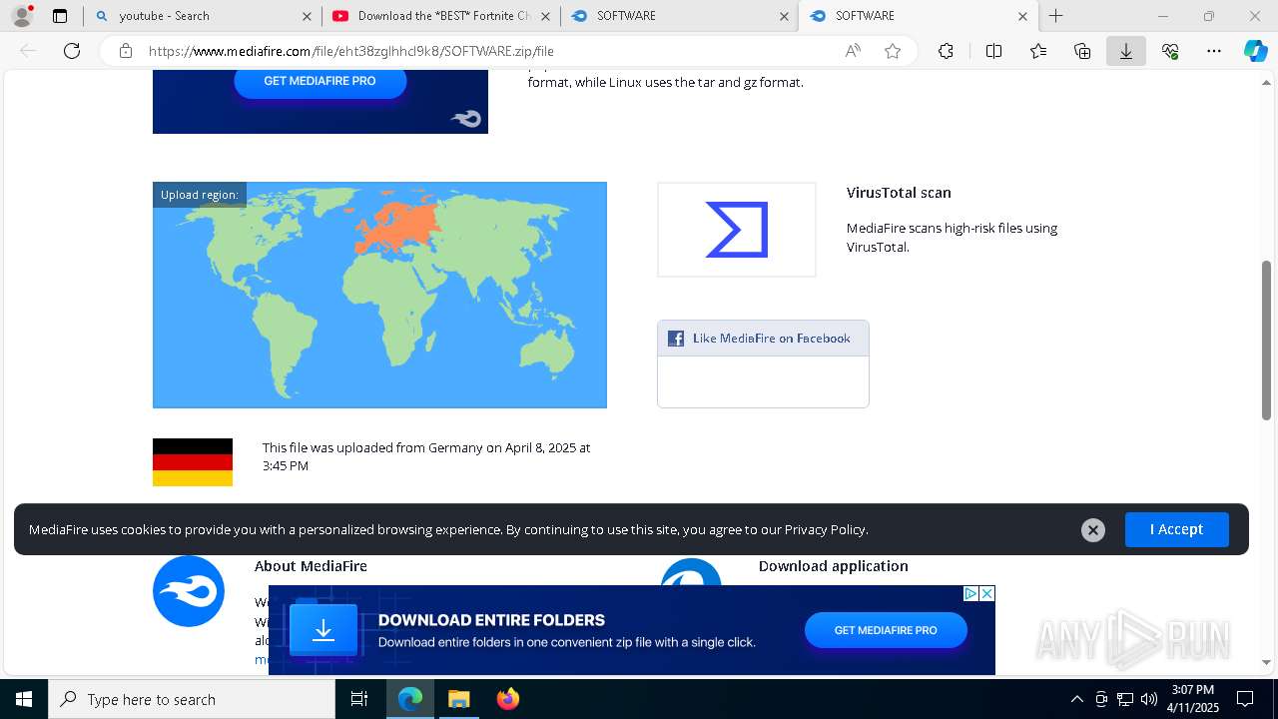Viewport: 1278px width, 719px height.
Task: Open the Privacy Policy link in cookie bar
Action: (x=825, y=529)
